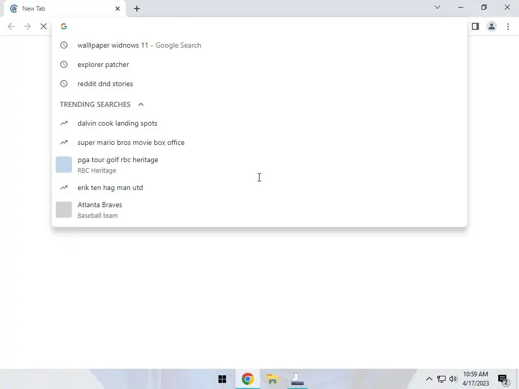Image resolution: width=519 pixels, height=389 pixels.
Task: Choose 'pga tour golf rbc heritage' suggestion
Action: [259, 165]
